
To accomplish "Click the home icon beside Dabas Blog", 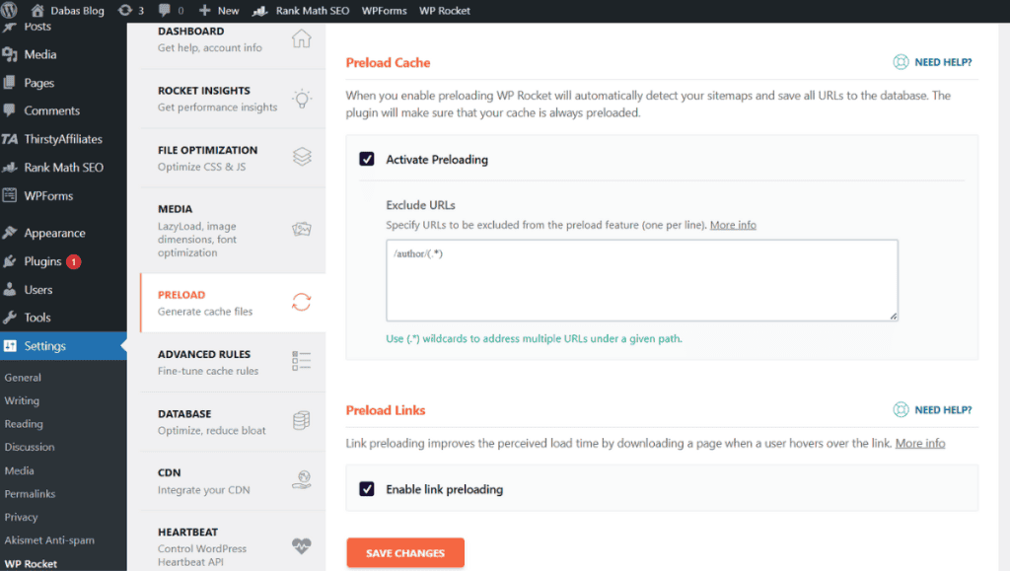I will click(37, 10).
